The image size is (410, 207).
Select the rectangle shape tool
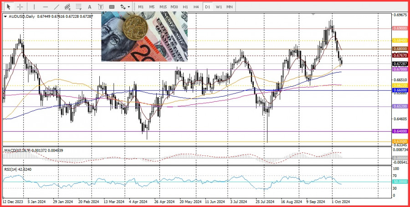point(112,7)
